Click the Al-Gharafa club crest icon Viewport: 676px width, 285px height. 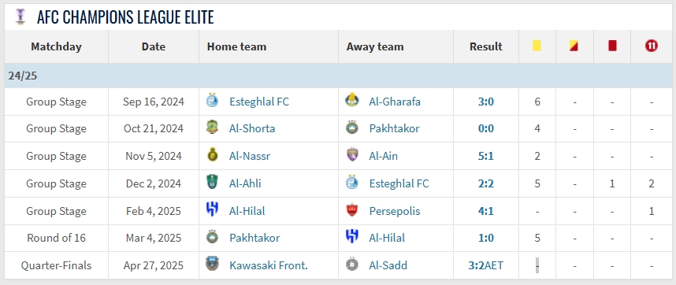[352, 100]
